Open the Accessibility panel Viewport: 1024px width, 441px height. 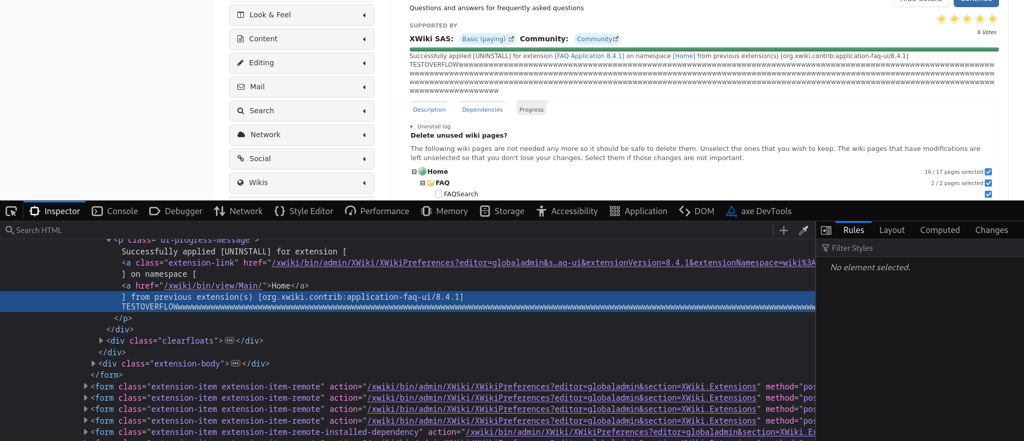[567, 211]
